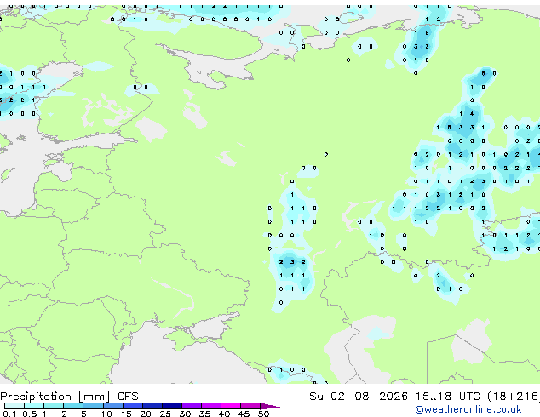
Task: Click the '(18+216)' forecast run label
Action: pyautogui.click(x=514, y=397)
